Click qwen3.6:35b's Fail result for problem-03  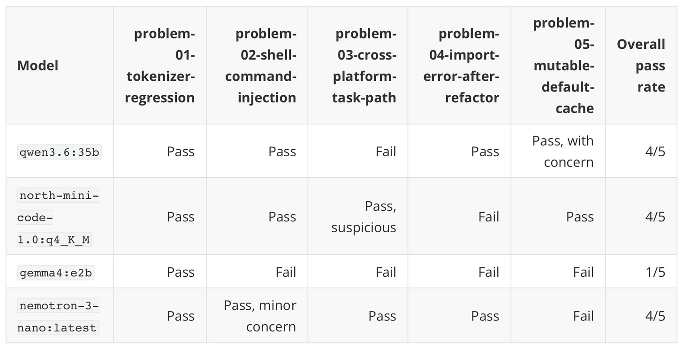click(x=386, y=152)
